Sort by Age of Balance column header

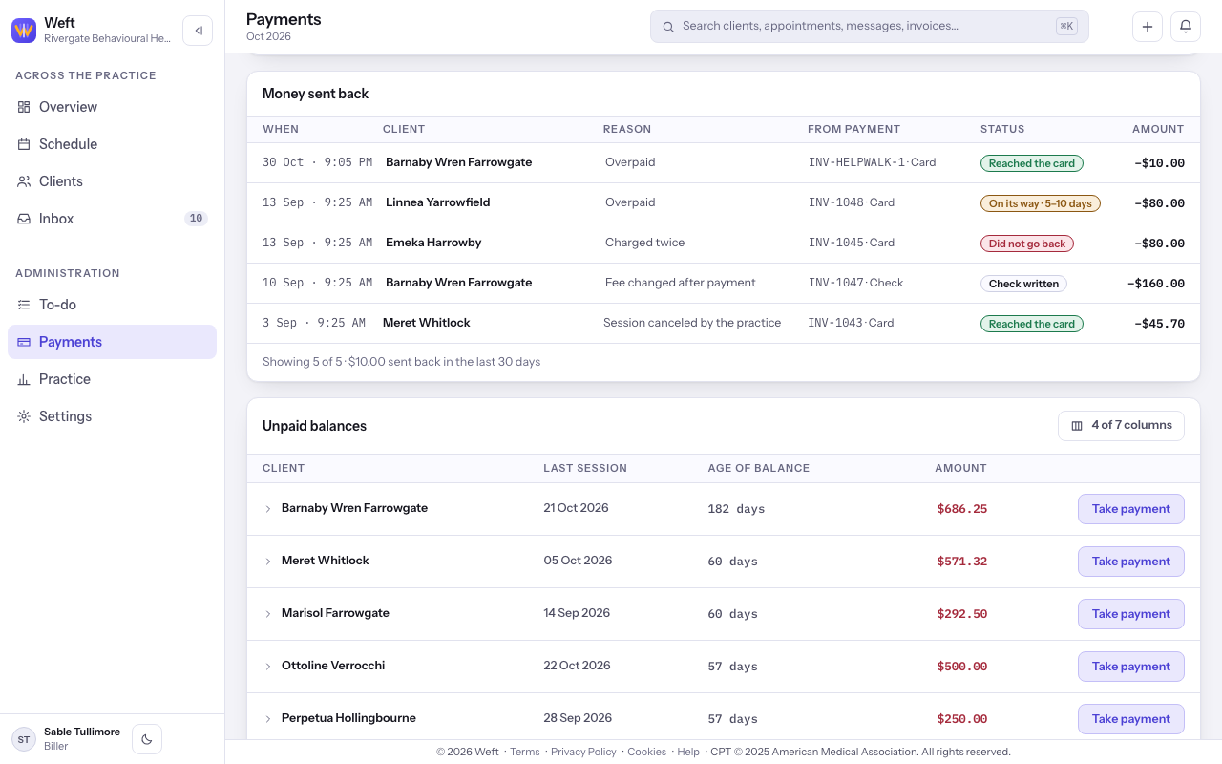tap(758, 468)
